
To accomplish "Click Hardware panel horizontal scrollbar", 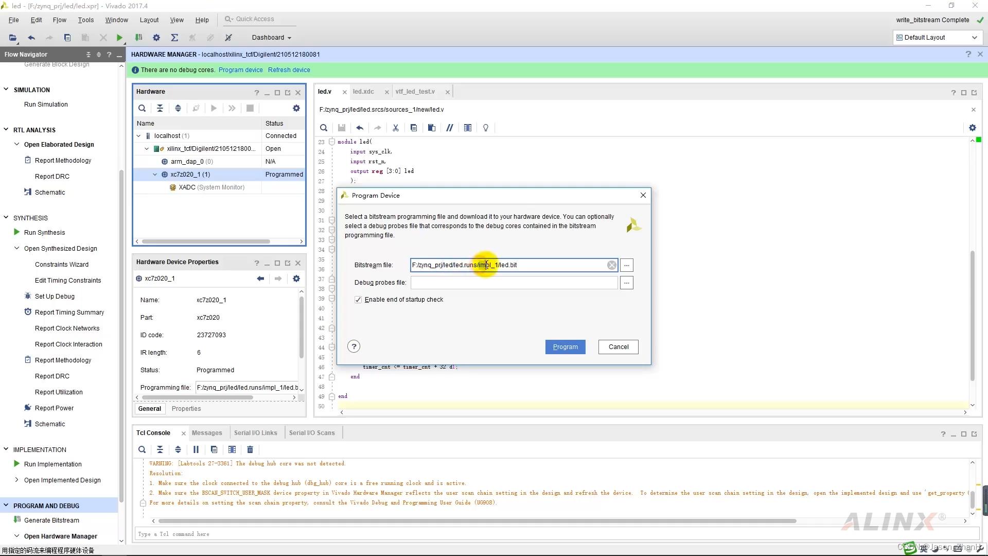I will click(206, 241).
